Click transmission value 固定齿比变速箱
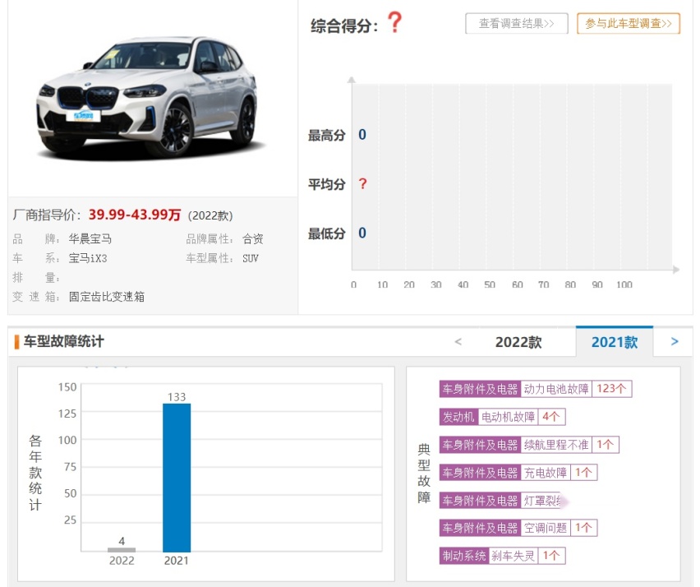 (107, 297)
